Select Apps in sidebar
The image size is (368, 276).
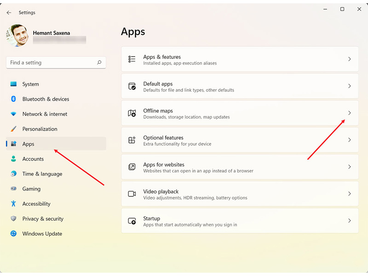click(x=56, y=144)
